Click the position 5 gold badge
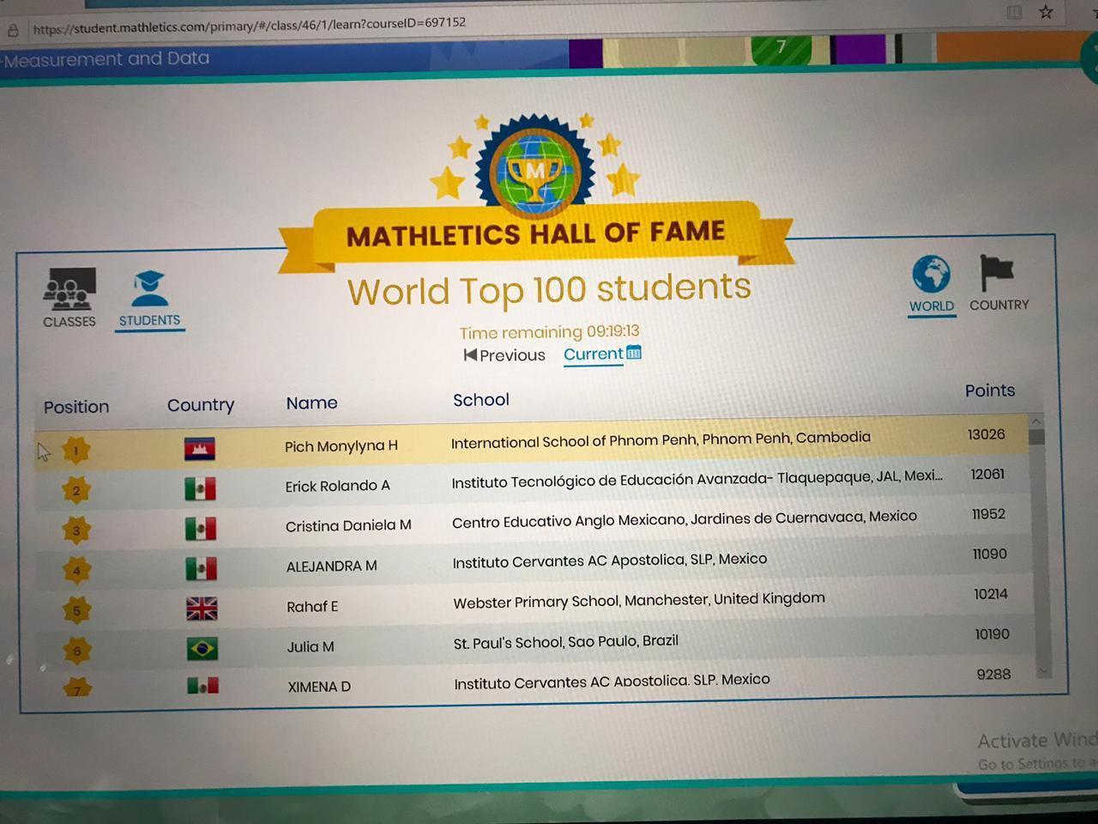This screenshot has height=824, width=1098. tap(76, 610)
